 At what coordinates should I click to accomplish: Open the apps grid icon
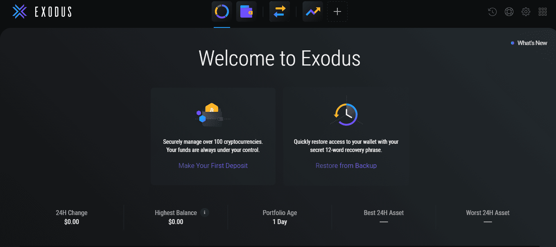click(542, 12)
